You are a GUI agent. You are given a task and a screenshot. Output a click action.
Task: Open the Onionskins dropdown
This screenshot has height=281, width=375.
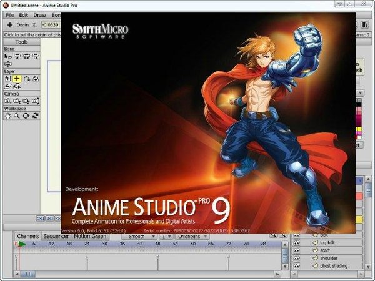[192, 236]
